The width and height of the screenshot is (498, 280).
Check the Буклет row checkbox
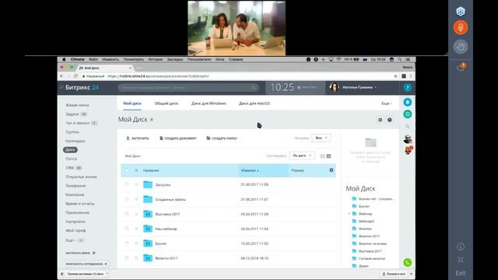(127, 243)
